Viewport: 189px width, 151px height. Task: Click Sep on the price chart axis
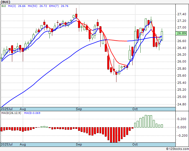click(79, 109)
